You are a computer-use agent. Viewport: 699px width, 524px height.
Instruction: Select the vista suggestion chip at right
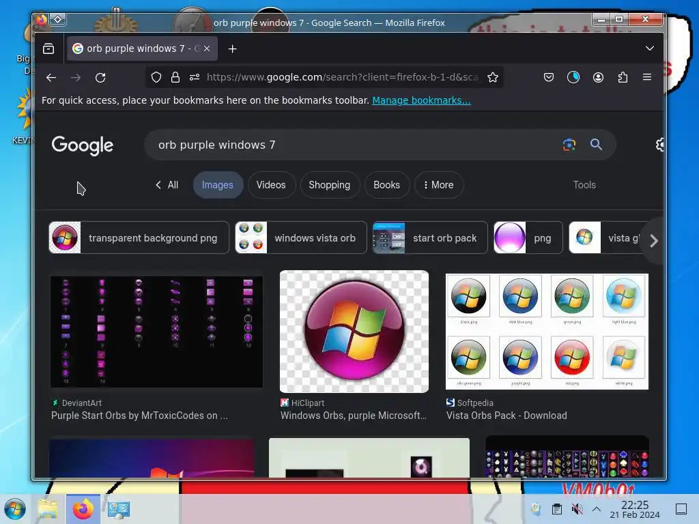point(606,238)
